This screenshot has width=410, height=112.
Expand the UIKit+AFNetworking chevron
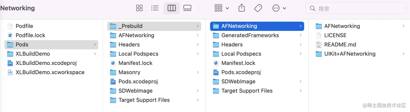pos(403,54)
